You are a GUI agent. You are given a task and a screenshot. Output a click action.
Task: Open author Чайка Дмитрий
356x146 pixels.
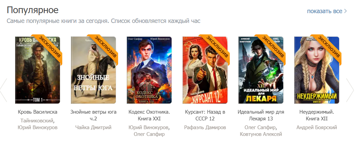click(x=93, y=127)
